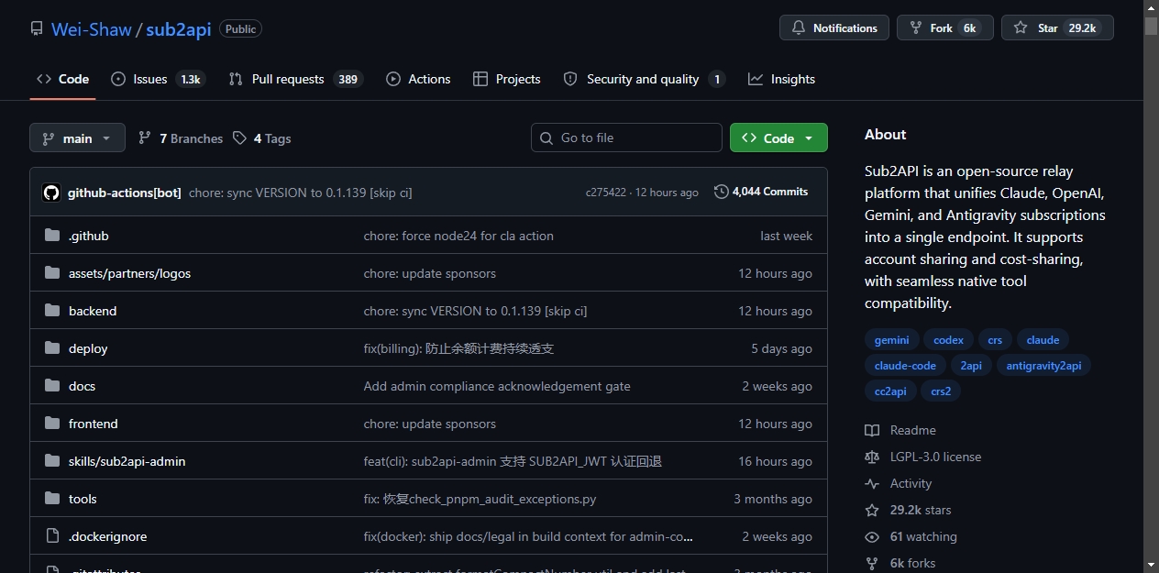
Task: Open github-actions[bot] author link
Action: [x=125, y=193]
